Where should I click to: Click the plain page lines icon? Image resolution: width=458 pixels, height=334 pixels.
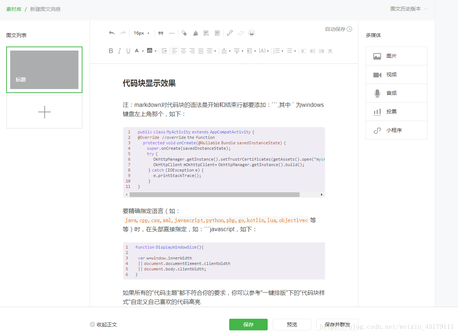(x=217, y=33)
